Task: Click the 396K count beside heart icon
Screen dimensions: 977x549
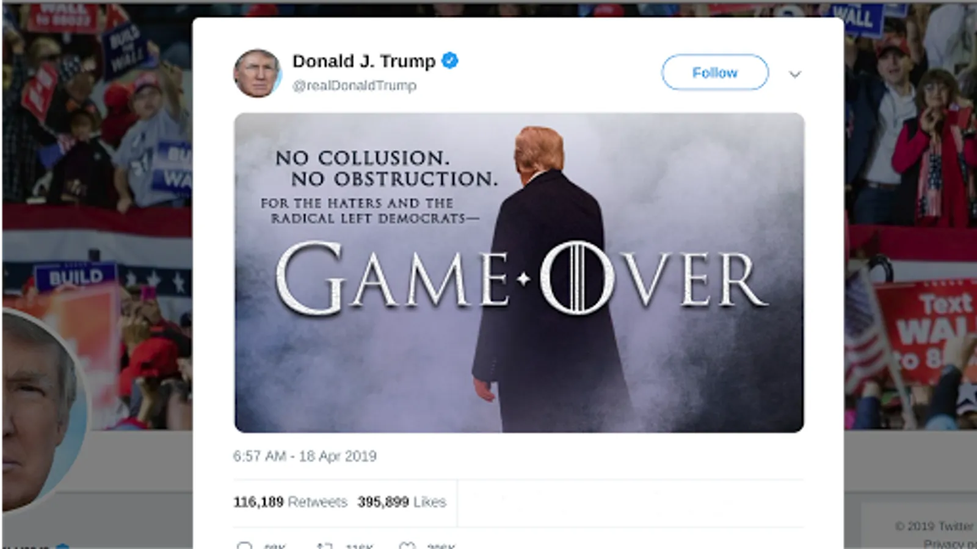Action: coord(441,546)
